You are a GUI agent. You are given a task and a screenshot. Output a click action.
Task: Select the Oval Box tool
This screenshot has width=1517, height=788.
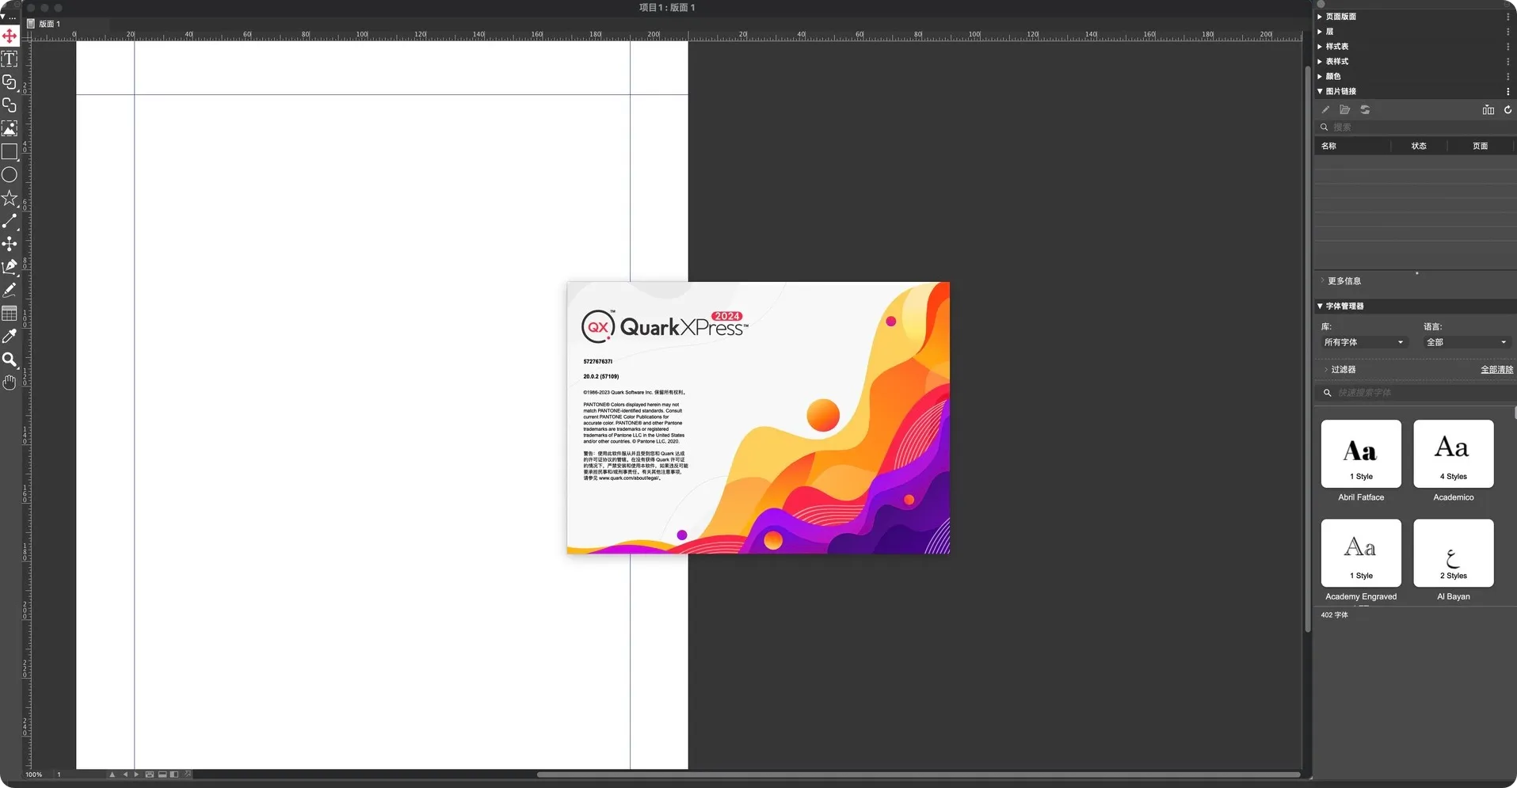pyautogui.click(x=10, y=174)
